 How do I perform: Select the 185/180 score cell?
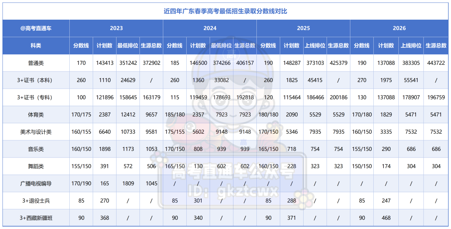[175, 115]
